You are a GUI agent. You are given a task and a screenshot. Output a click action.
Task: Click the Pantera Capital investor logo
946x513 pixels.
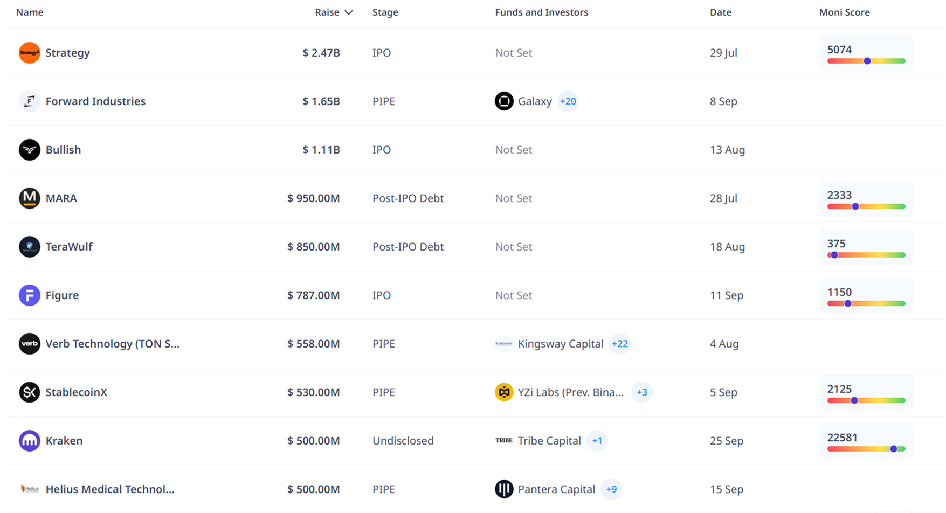coord(504,489)
